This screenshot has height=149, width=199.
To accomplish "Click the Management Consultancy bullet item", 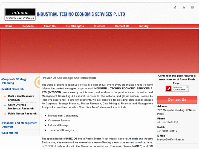I will pyautogui.click(x=63, y=116).
